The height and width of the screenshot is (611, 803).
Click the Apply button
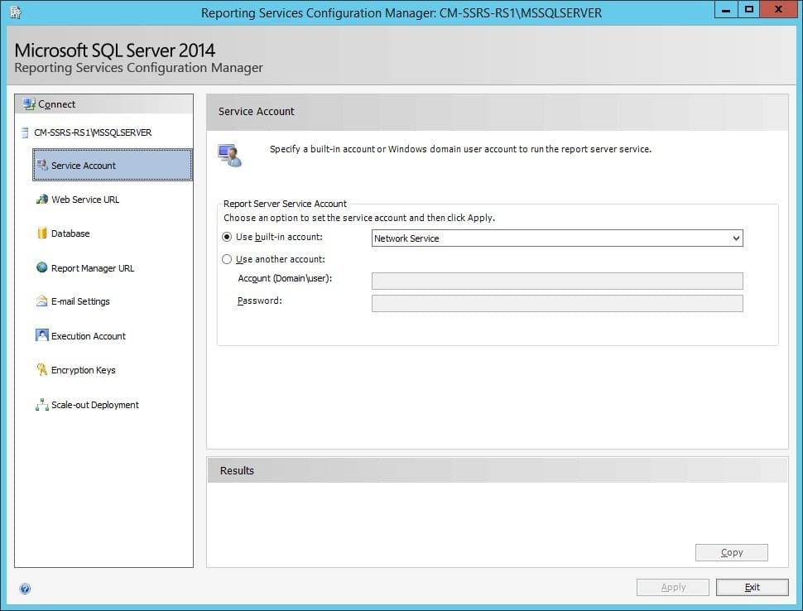[x=673, y=588]
